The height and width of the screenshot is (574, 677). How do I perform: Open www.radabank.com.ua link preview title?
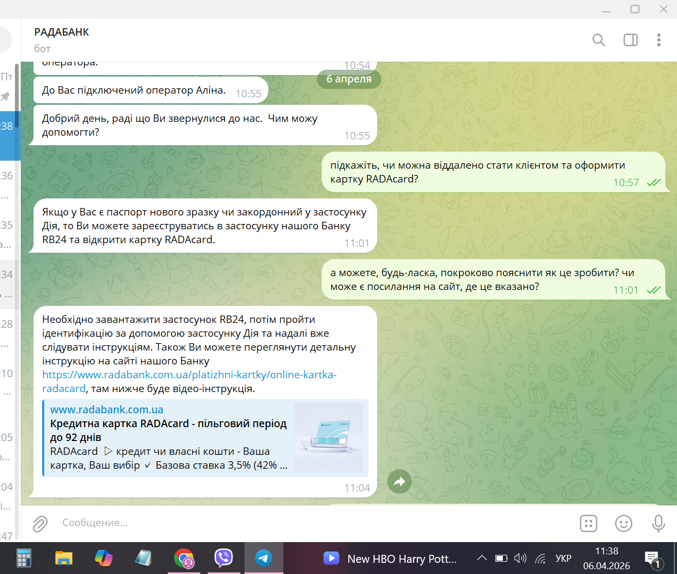(107, 410)
